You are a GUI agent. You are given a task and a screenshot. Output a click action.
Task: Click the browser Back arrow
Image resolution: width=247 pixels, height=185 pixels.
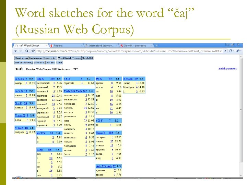click(15, 51)
